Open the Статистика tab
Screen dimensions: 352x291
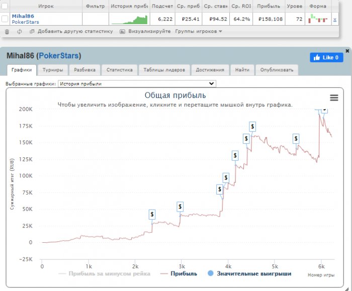(x=120, y=70)
